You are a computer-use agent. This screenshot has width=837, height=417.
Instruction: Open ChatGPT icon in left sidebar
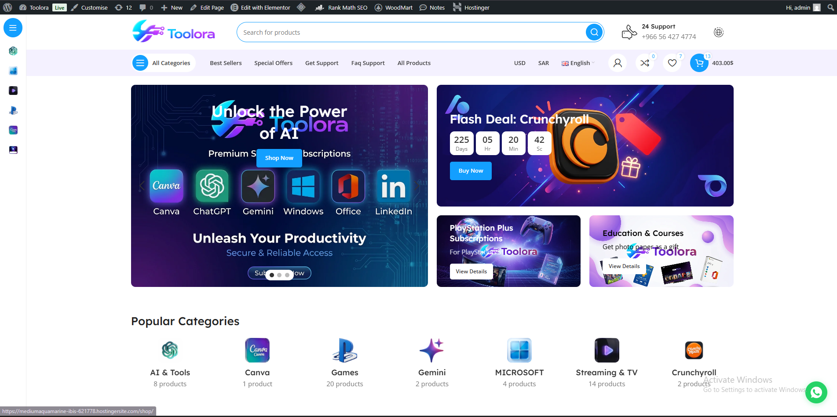click(13, 51)
